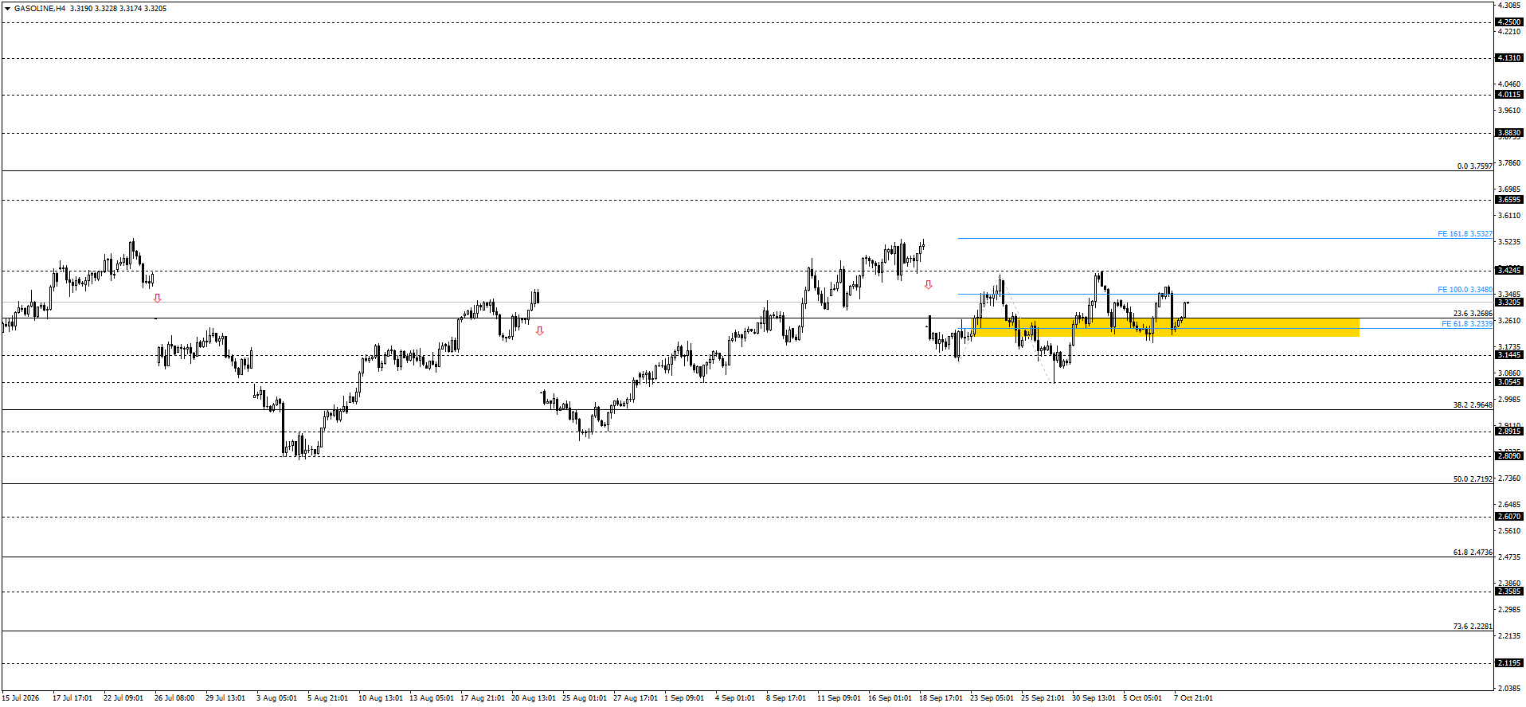
Task: Select the 50.0 2.7192 Fibonacci level label
Action: (1473, 479)
